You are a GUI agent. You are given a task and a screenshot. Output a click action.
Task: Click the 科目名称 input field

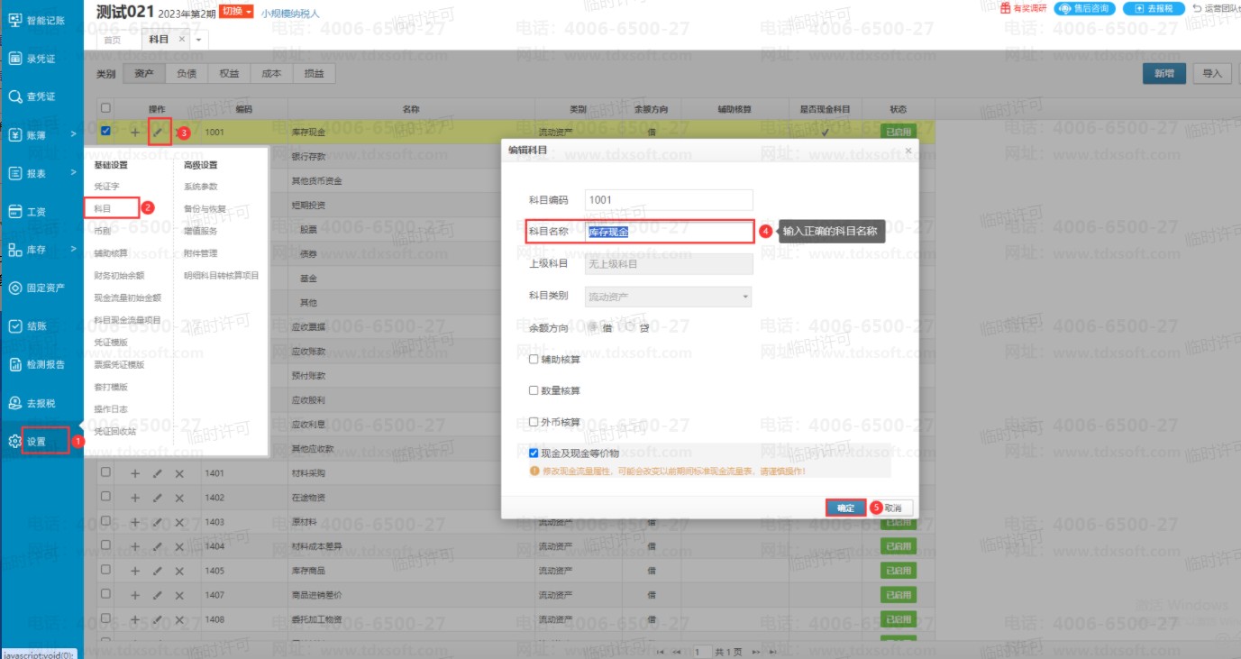[669, 232]
